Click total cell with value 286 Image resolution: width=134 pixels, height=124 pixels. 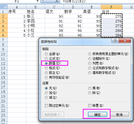112,30
